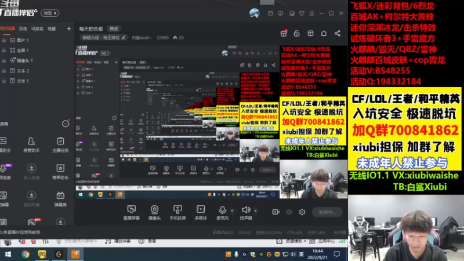Add 直播屏幕 screen capture source
This screenshot has height=261, width=464.
pos(132,212)
